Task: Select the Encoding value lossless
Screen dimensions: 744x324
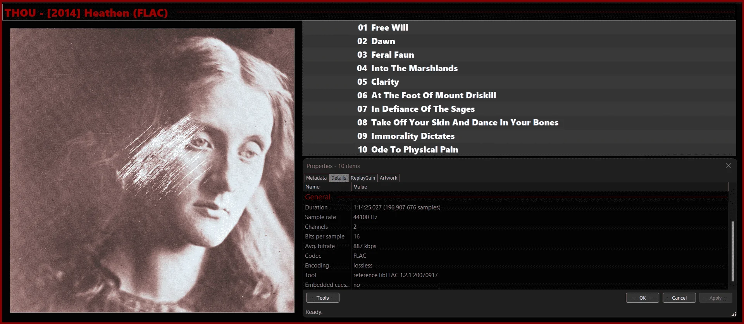Action: click(x=363, y=266)
